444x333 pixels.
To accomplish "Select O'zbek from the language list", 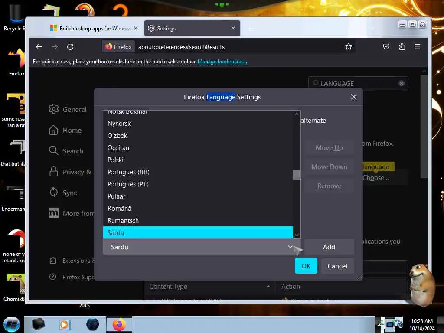I will click(198, 136).
